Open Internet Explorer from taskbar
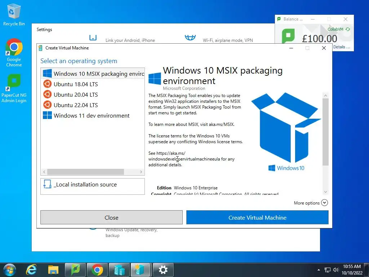Viewport: 369px width, 277px height. (x=31, y=270)
